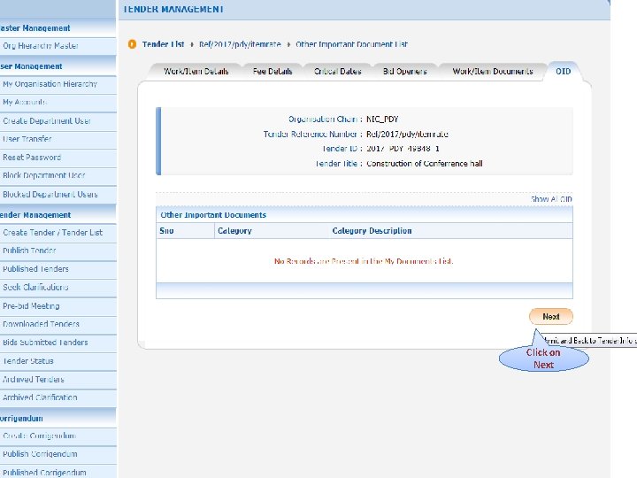
Task: Click the Category column header
Action: pos(234,231)
